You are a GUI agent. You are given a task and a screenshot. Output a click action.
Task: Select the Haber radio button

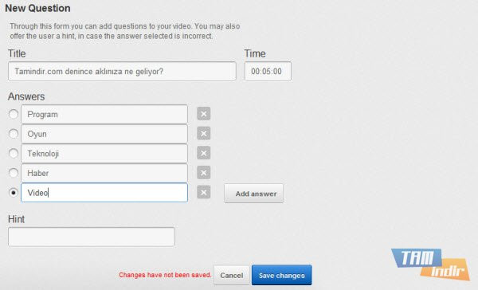click(x=14, y=173)
